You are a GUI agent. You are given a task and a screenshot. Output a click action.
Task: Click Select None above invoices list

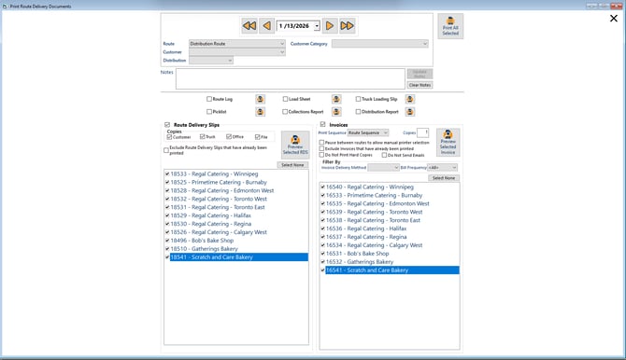pos(444,178)
